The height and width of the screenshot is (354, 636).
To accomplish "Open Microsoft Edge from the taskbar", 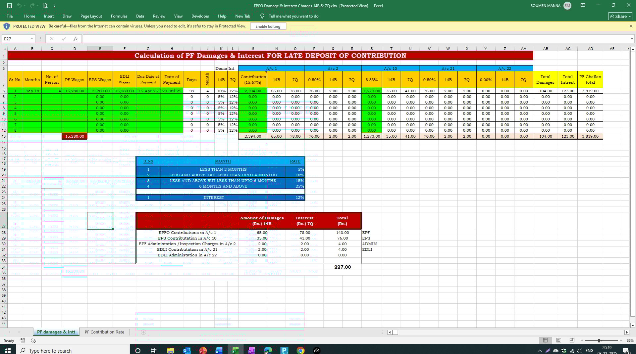I will 268,350.
